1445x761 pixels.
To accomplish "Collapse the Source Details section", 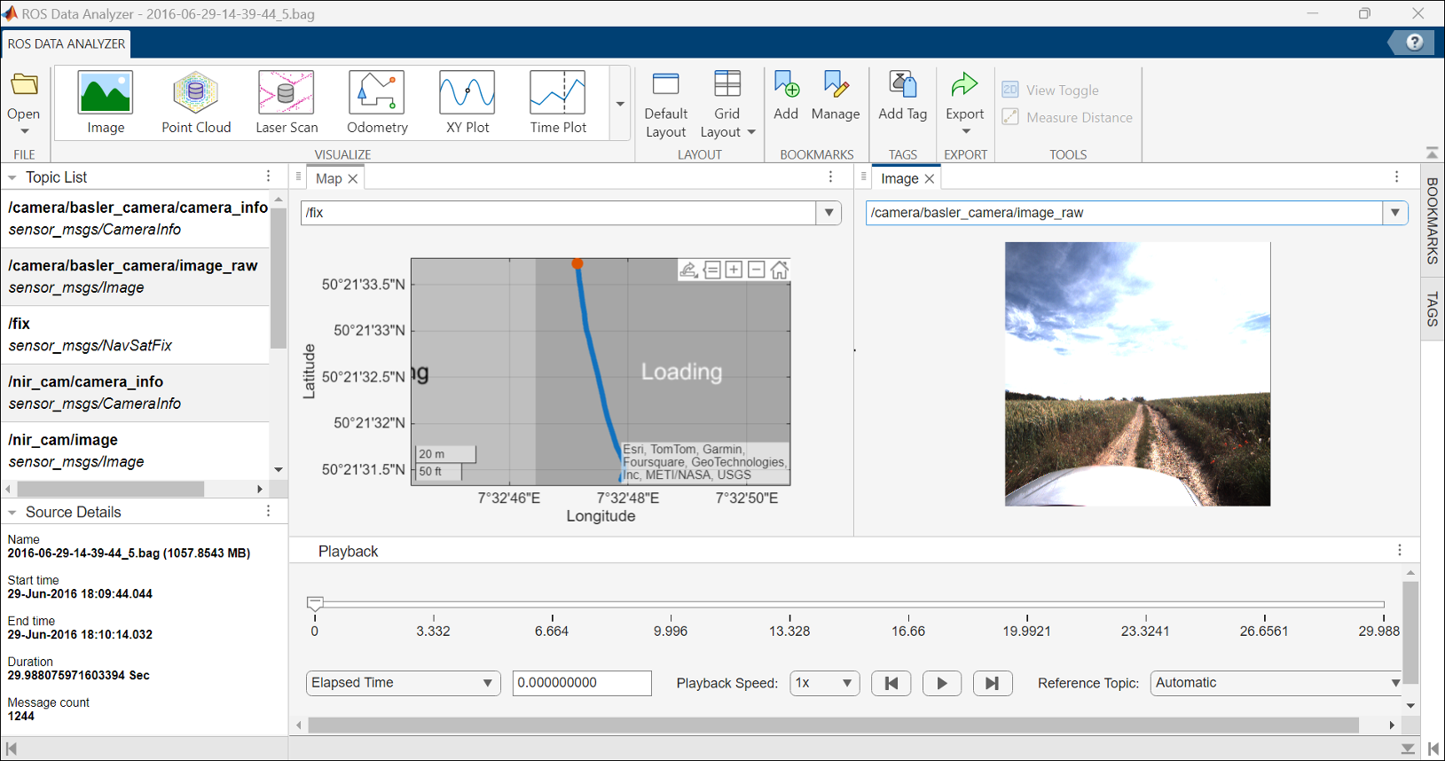I will tap(12, 513).
